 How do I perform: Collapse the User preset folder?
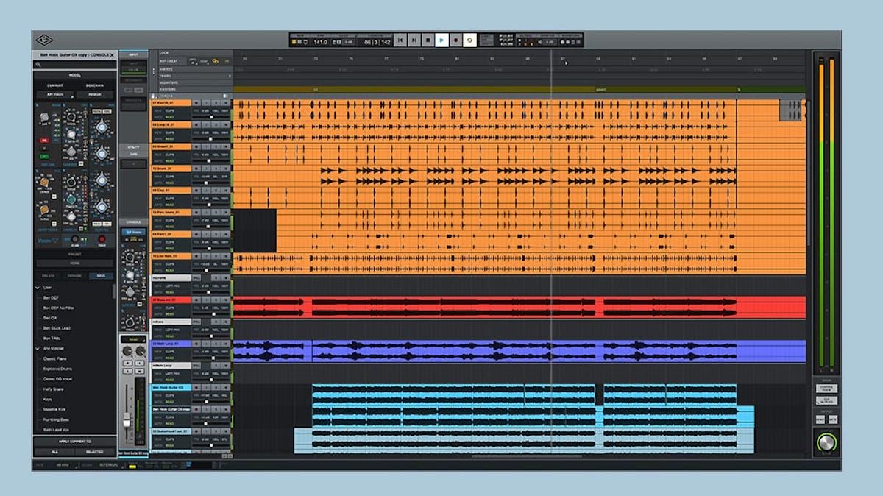click(x=38, y=287)
